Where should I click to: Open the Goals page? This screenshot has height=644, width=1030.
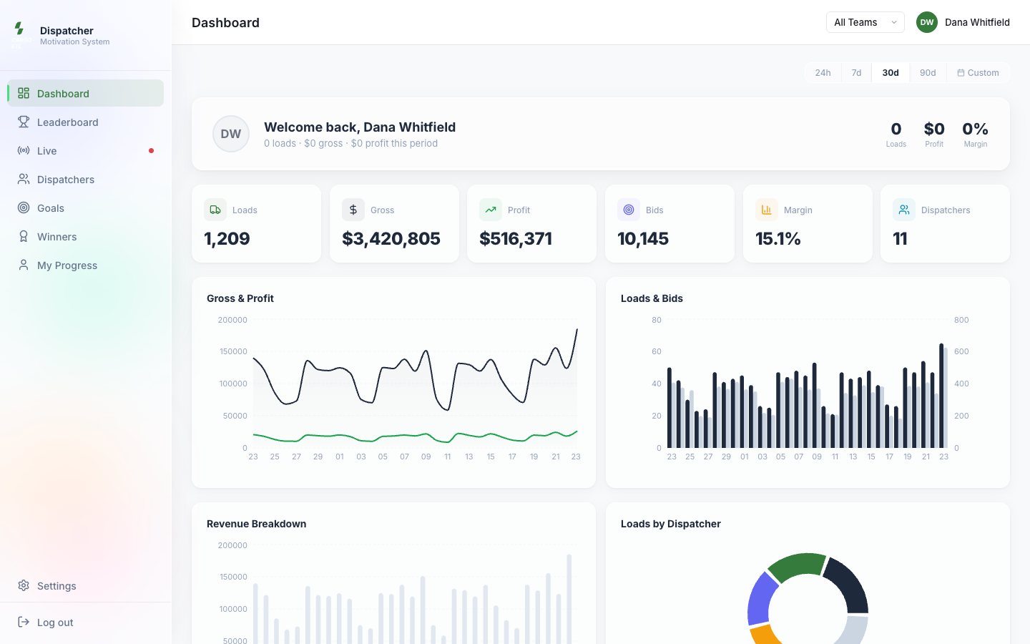(x=86, y=208)
